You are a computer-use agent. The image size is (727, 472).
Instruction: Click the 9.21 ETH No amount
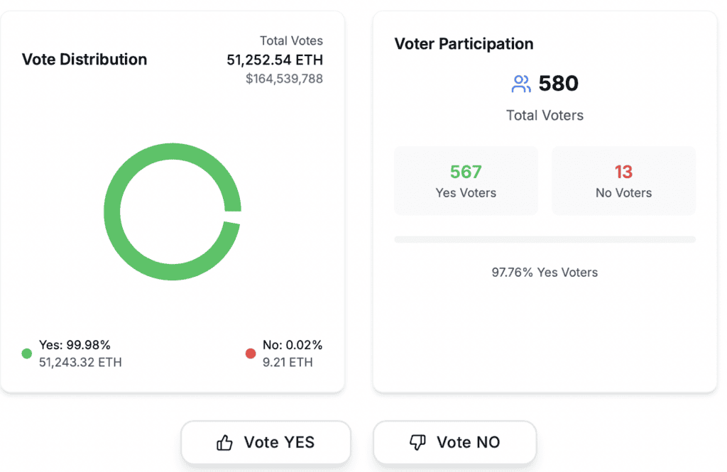pos(288,363)
